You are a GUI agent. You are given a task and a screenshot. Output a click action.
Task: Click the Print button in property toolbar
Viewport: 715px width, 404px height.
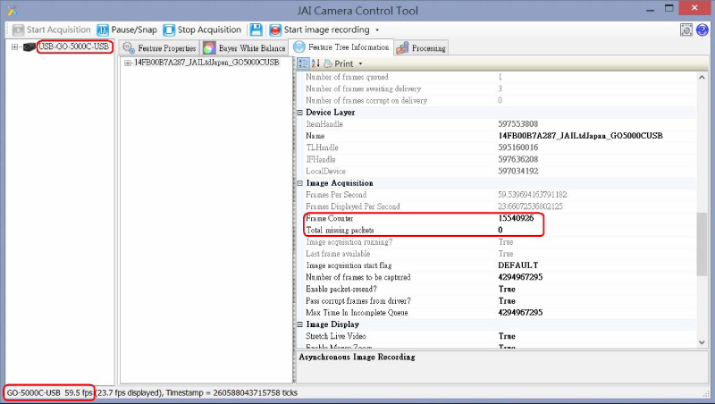[x=338, y=63]
